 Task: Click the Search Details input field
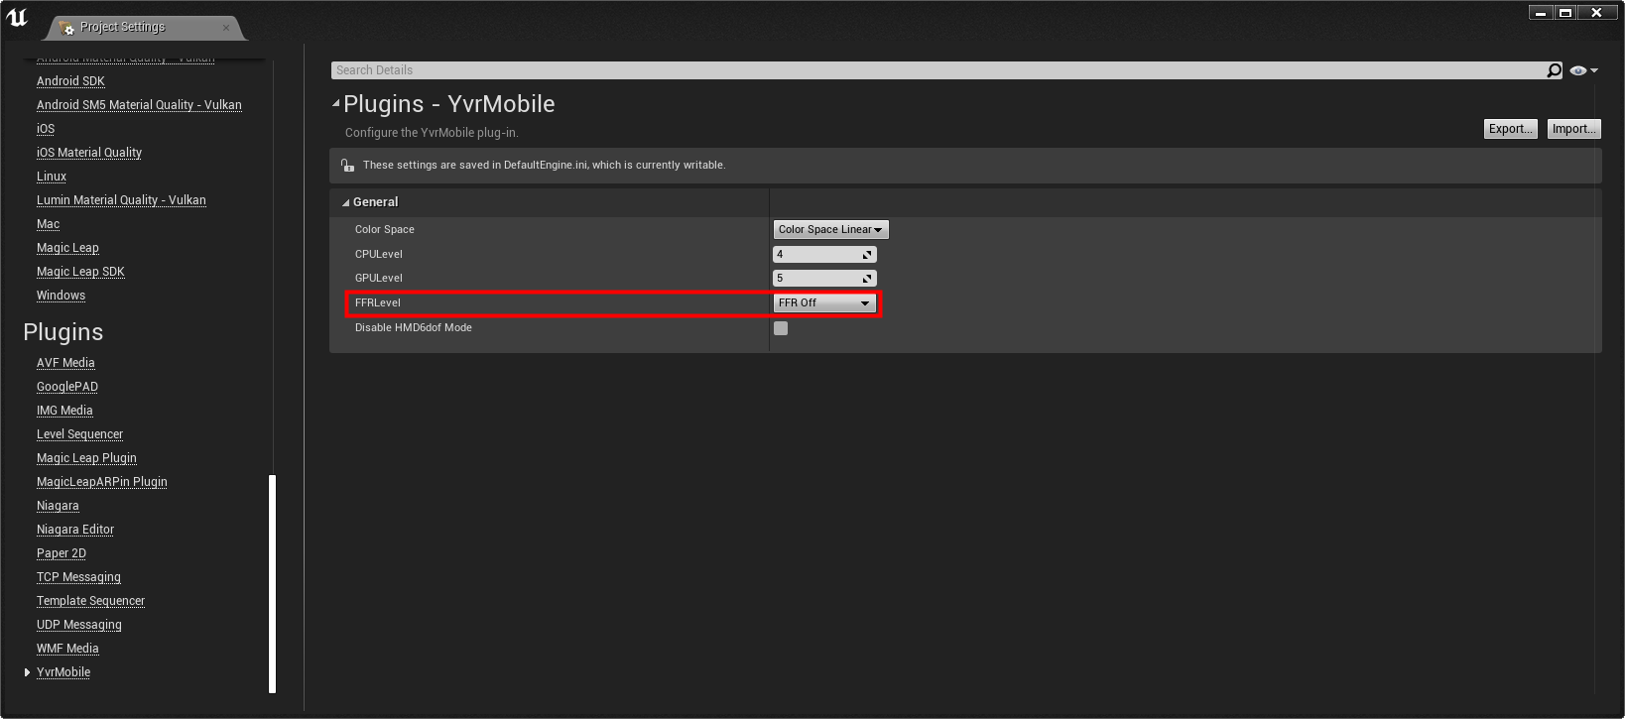933,70
